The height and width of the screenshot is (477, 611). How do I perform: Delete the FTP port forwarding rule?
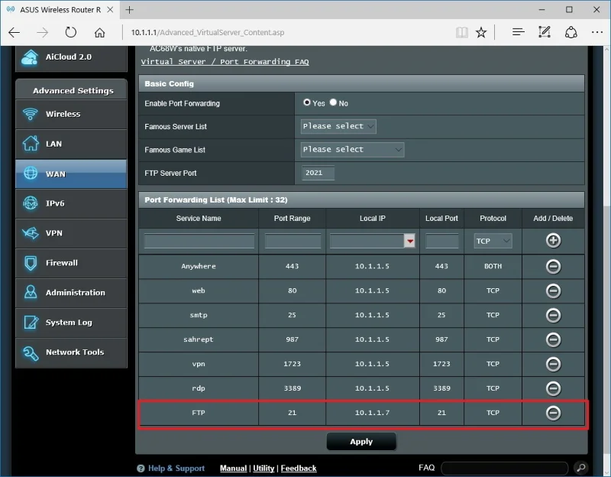(552, 412)
